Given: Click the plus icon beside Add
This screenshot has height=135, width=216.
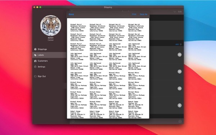Looking at the screenshot, I should [x=181, y=44].
